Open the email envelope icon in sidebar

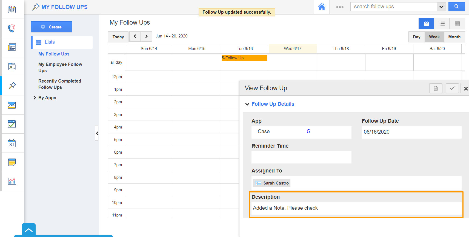12,105
